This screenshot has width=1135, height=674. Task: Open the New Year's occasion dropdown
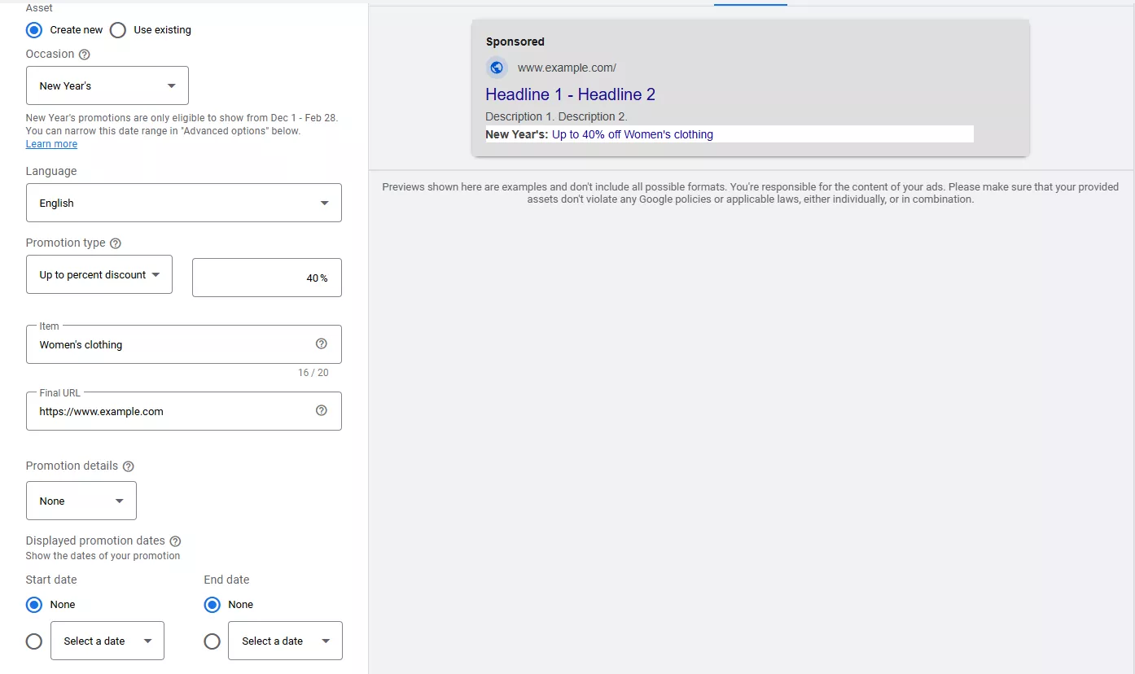point(107,85)
